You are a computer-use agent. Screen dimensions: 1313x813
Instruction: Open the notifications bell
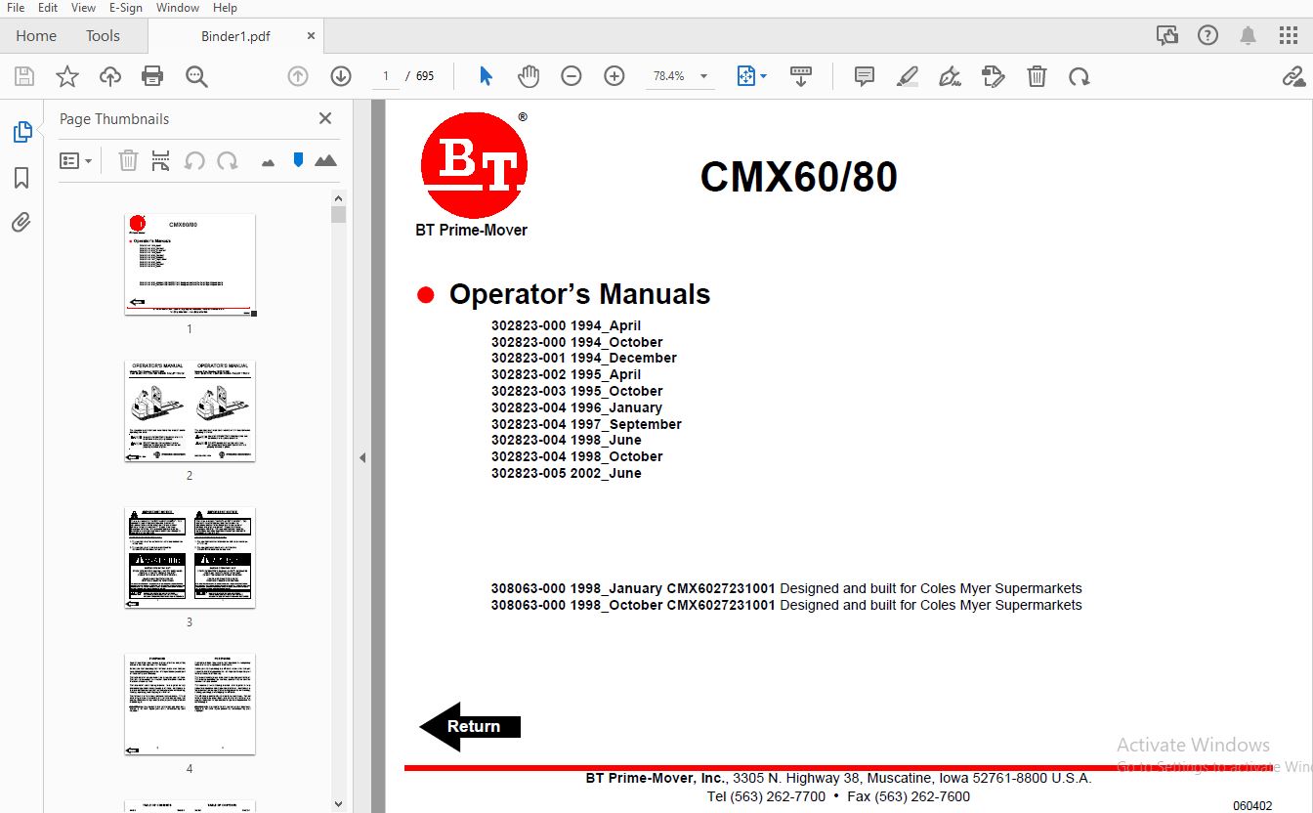coord(1249,36)
